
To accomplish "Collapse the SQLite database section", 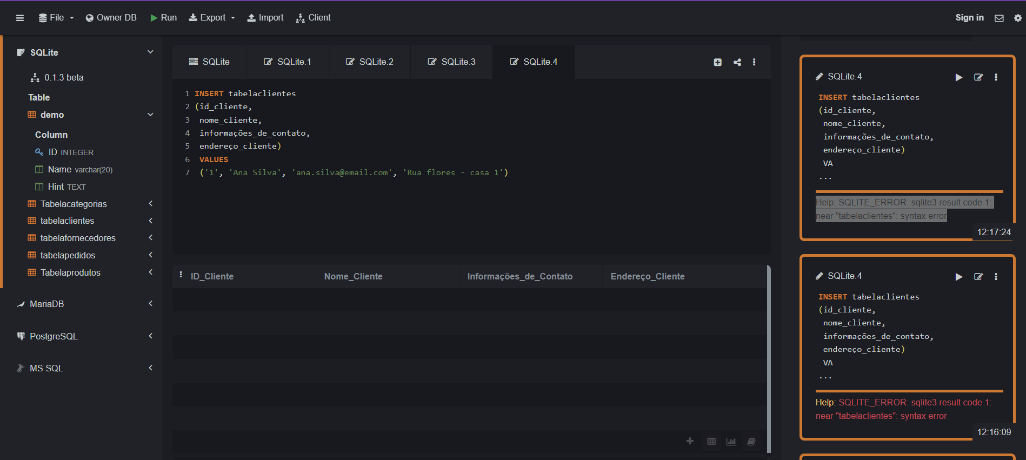I will pyautogui.click(x=150, y=52).
